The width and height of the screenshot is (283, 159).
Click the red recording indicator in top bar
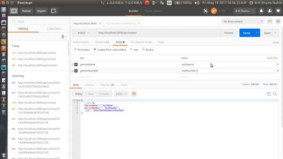coord(147,3)
